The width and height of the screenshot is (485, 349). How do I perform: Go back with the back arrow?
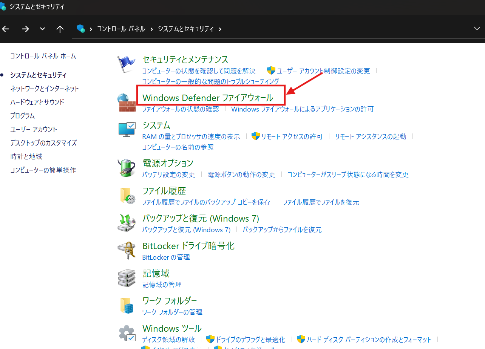click(x=5, y=29)
